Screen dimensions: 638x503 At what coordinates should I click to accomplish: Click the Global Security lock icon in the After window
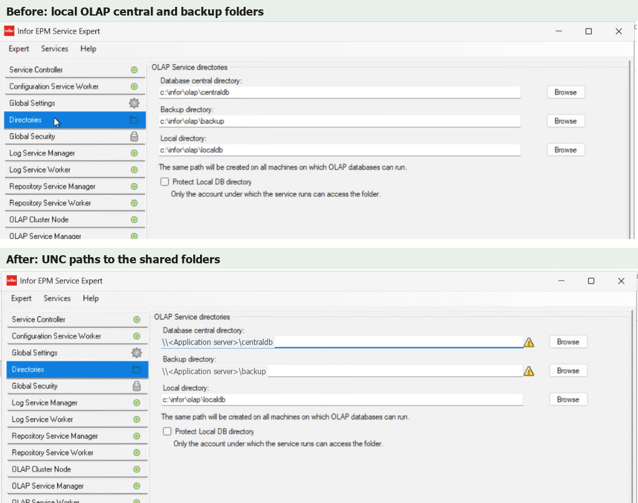136,387
